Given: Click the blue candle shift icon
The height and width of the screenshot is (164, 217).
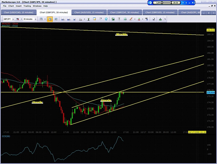Looking at the screenshot, I should (74, 19).
